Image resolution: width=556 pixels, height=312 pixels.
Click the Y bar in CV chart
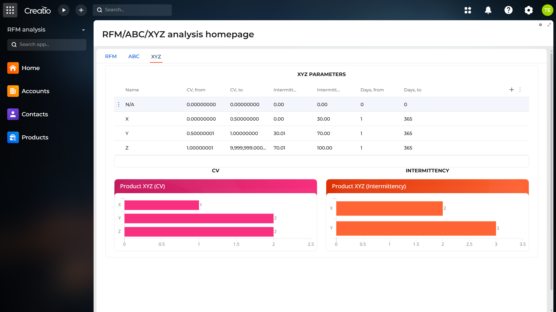coord(199,218)
